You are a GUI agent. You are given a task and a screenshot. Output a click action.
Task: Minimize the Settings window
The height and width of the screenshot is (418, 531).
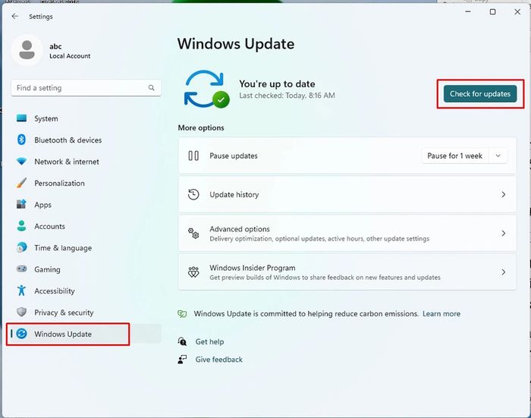(x=468, y=12)
